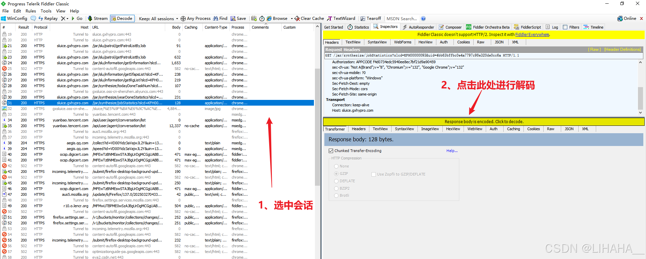646x259 pixels.
Task: Open the Timeline tab
Action: click(x=594, y=27)
